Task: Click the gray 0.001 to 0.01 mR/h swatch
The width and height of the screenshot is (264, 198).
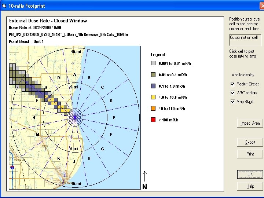Action: (x=153, y=63)
